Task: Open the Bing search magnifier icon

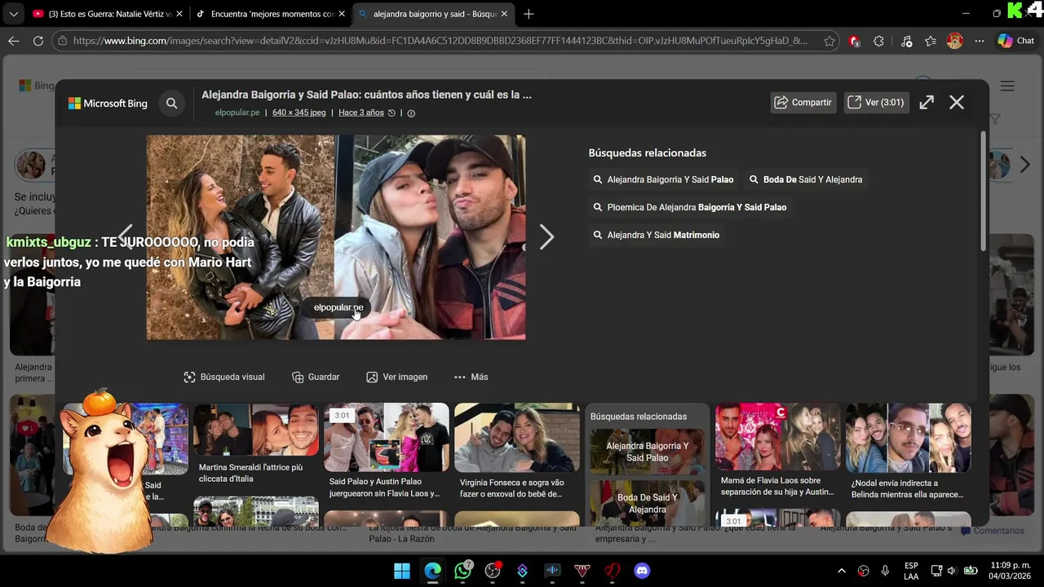Action: tap(171, 104)
